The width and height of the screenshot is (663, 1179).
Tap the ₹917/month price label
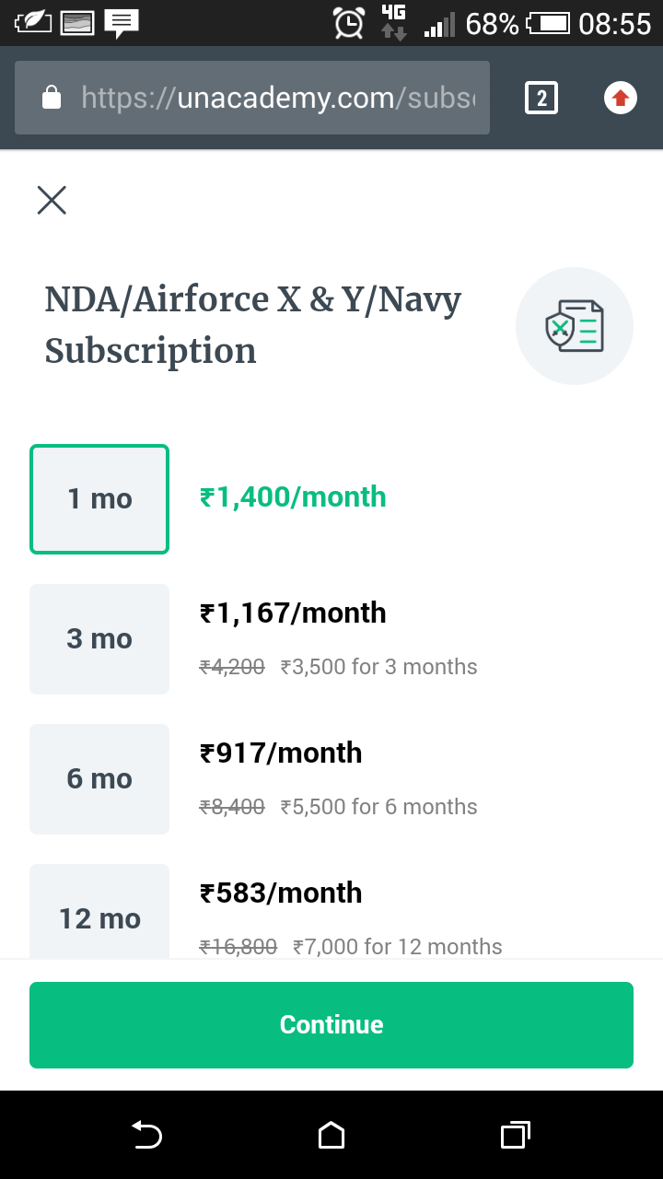[x=281, y=753]
